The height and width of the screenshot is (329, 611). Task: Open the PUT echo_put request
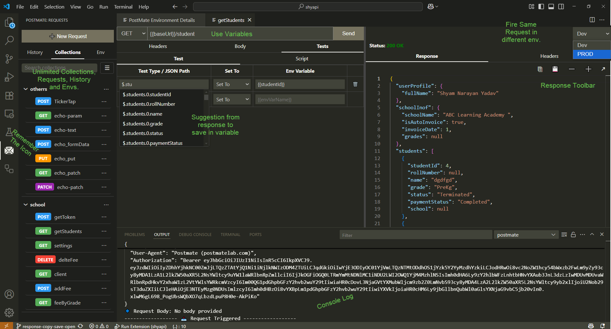[x=68, y=158]
